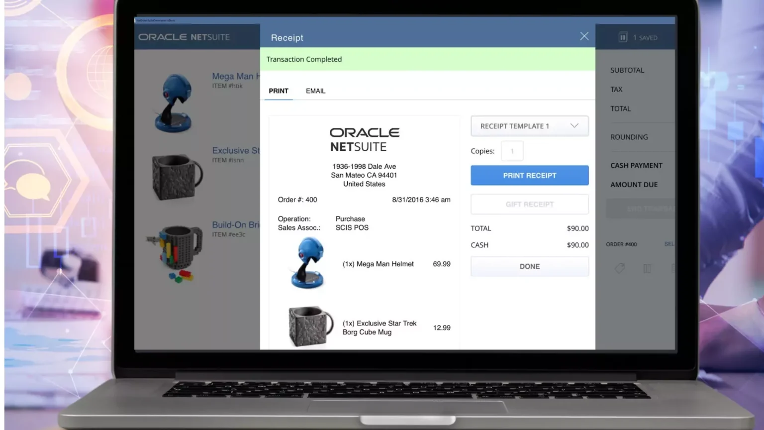The image size is (764, 430).
Task: Click the tag icon below ORDER #400
Action: tap(620, 268)
